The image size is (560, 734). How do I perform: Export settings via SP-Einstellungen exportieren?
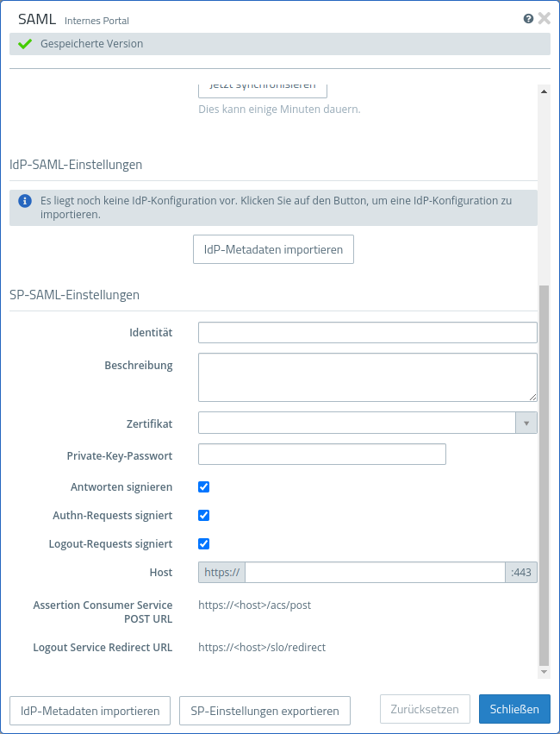click(x=265, y=711)
